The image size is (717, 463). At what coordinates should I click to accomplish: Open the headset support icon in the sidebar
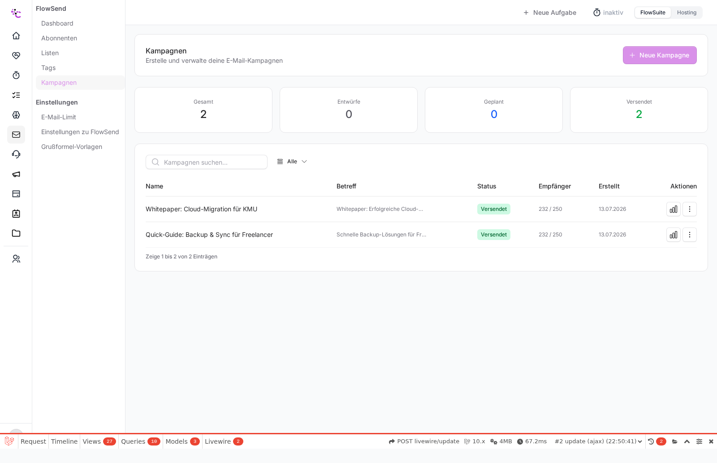[16, 154]
